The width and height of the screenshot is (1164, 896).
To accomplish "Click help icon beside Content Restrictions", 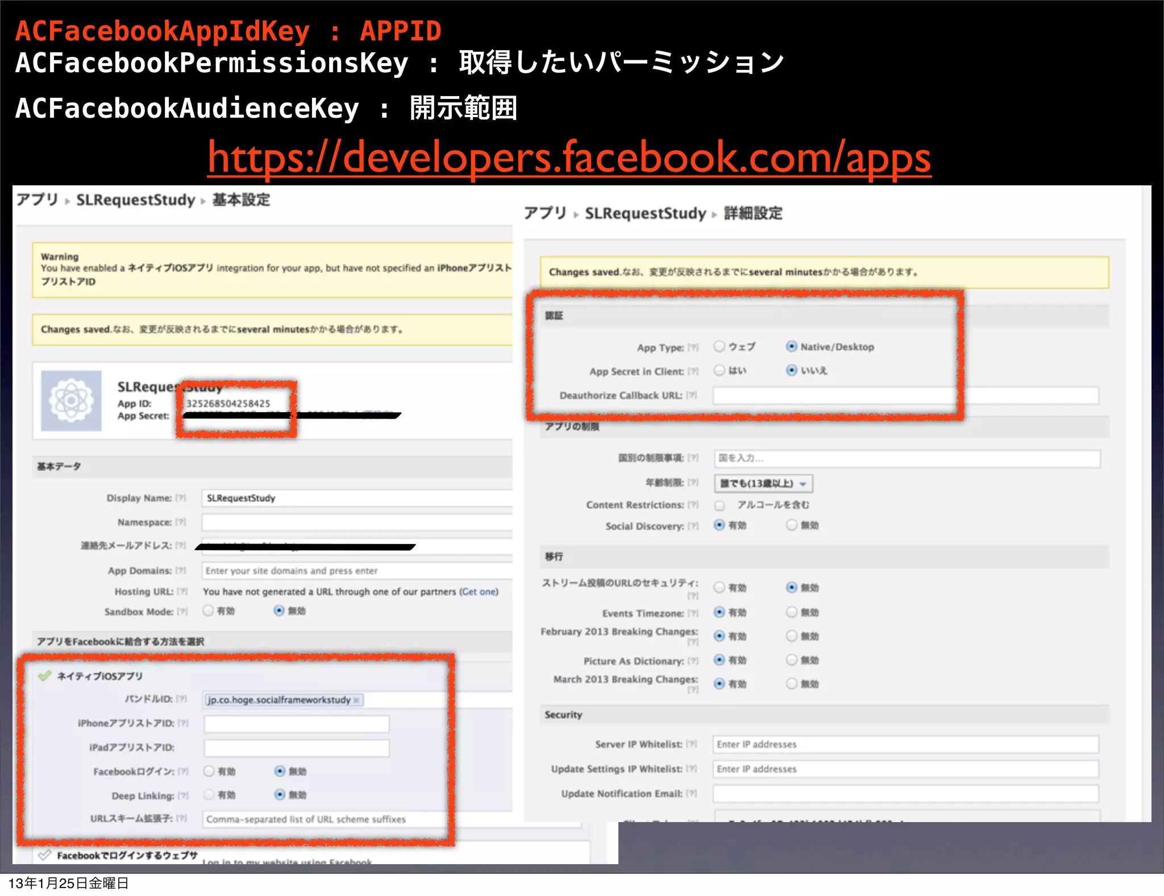I will (693, 505).
